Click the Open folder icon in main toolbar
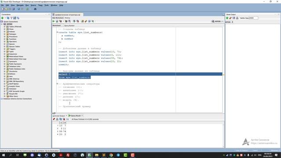Viewport: 281px width, 158px height. tap(7, 9)
